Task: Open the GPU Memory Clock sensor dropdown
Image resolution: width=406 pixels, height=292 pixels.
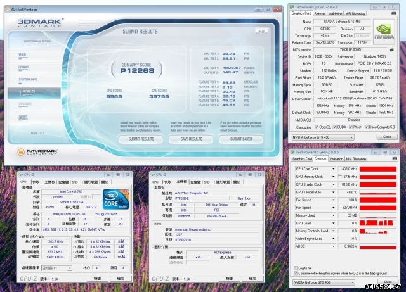Action: 333,177
